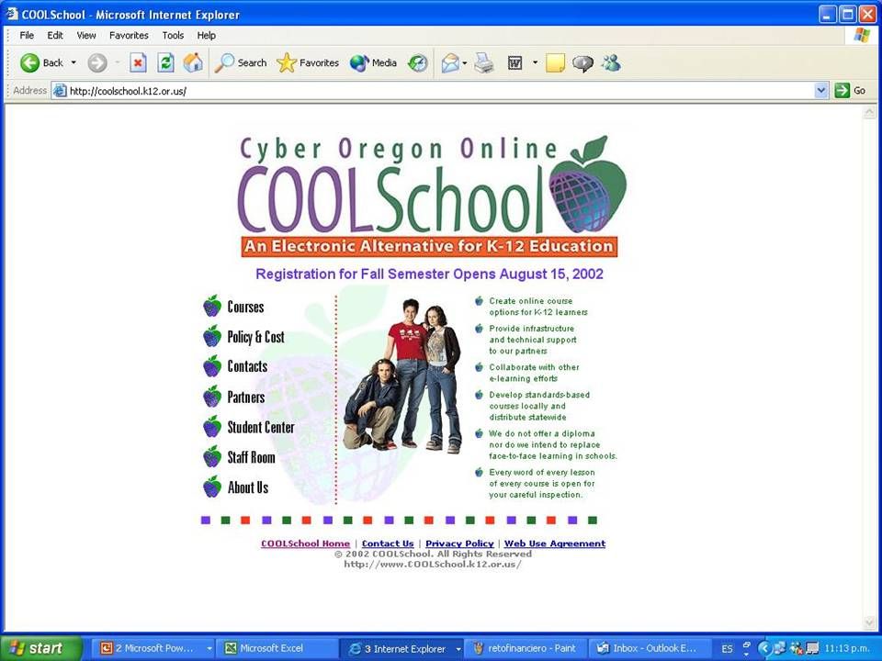
Task: Open the Media globe button
Action: click(373, 63)
